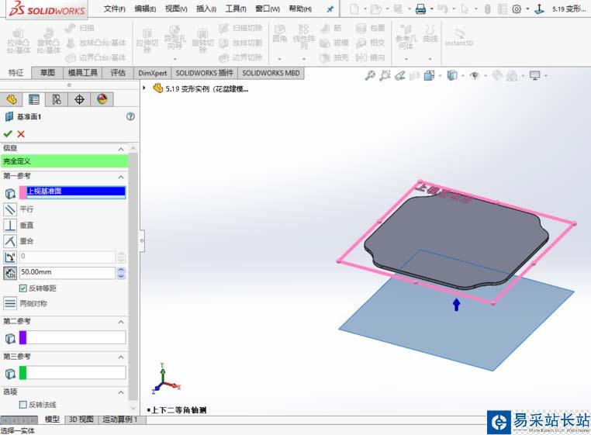This screenshot has height=435, width=591.
Task: Click the green third reference color bar
Action: 23,372
